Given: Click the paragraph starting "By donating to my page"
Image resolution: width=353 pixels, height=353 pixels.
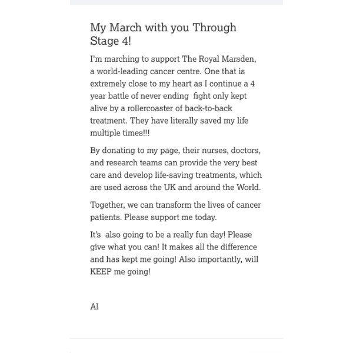Looking at the screenshot, I should (x=176, y=169).
